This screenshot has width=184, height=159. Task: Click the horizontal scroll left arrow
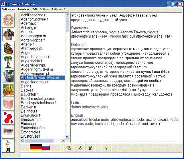[x=22, y=140]
